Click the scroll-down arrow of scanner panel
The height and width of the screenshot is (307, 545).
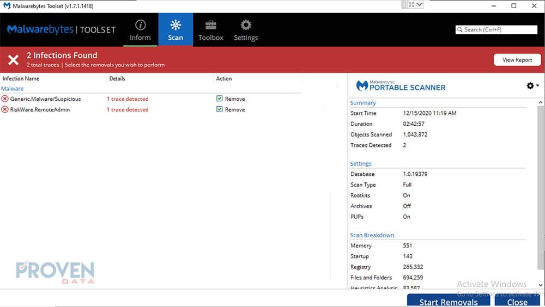[x=541, y=285]
